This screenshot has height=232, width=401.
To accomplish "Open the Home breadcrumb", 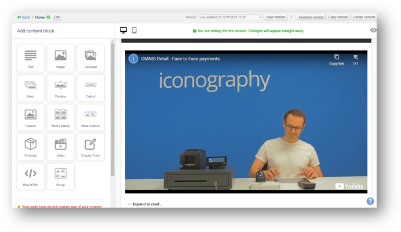I will (x=39, y=17).
